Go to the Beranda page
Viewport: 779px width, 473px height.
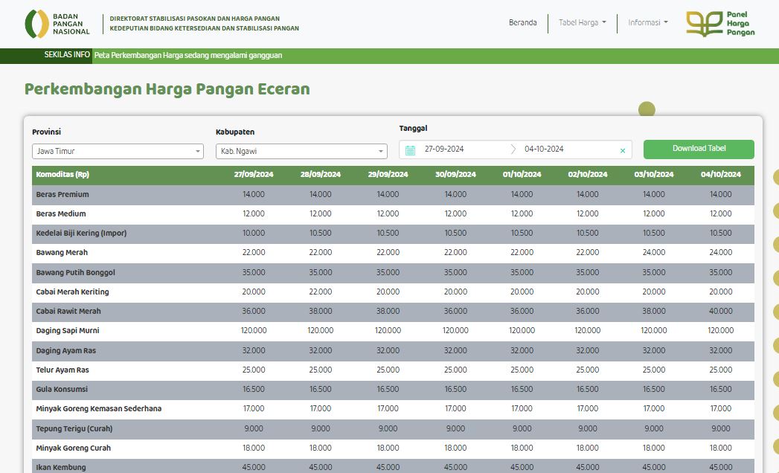522,22
